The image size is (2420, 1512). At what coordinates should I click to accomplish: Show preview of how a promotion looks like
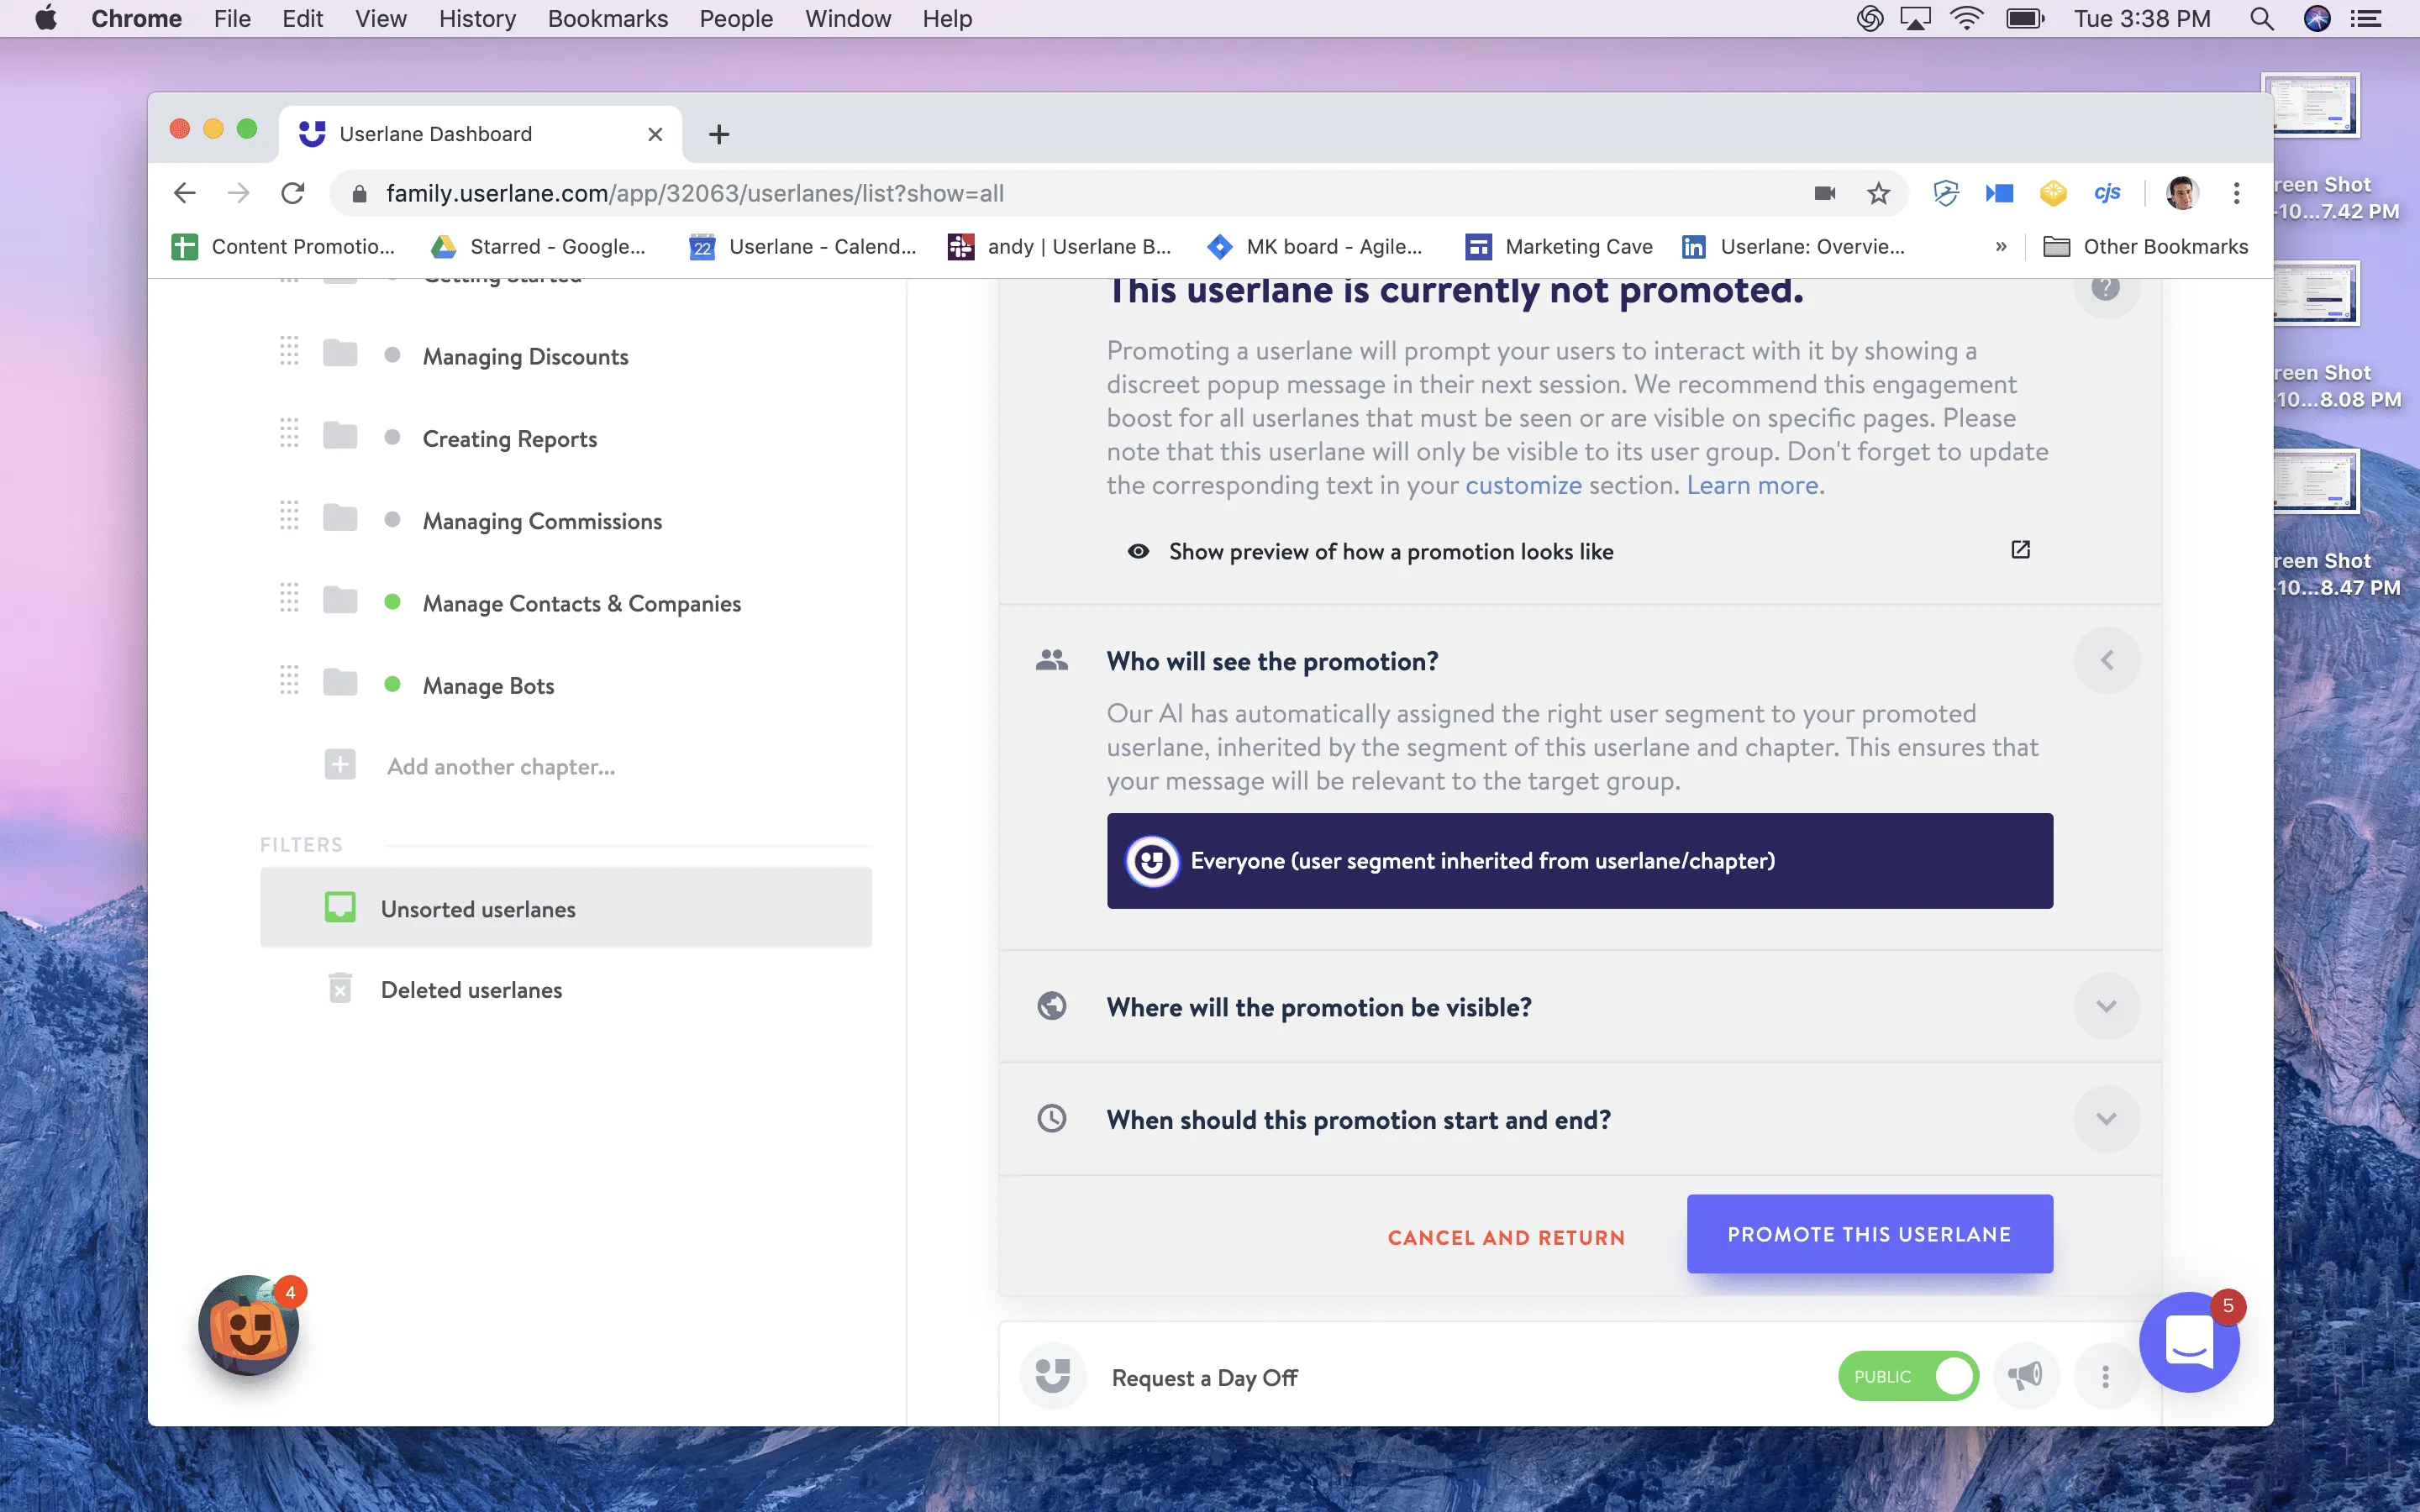pyautogui.click(x=1390, y=552)
